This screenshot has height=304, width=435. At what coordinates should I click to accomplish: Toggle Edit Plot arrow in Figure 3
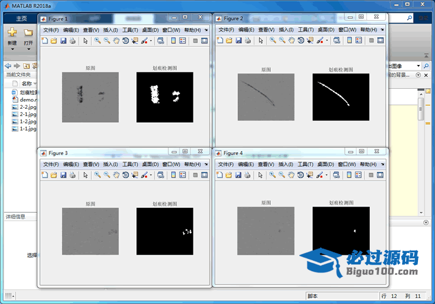pos(85,175)
